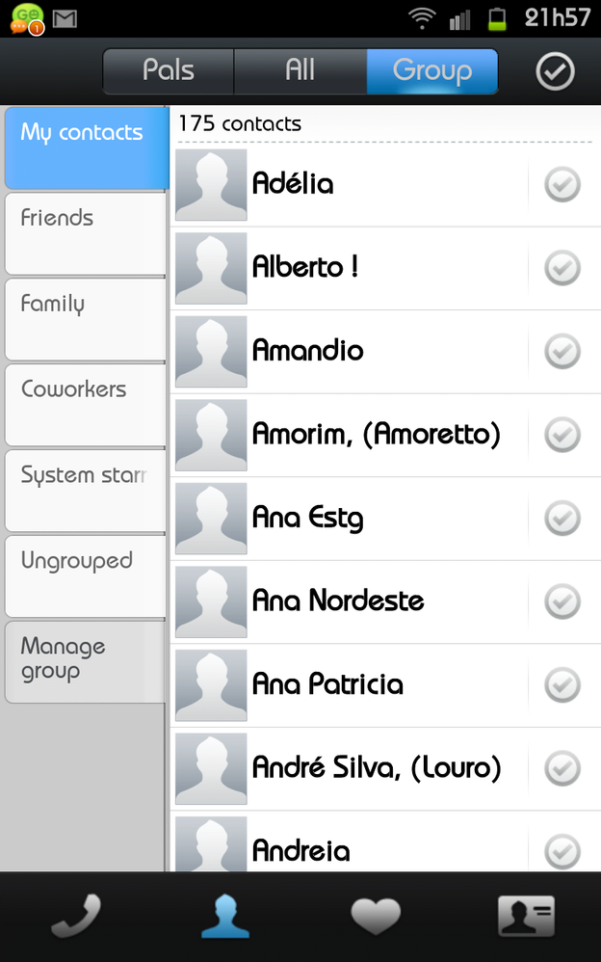Switch to the All tab
This screenshot has width=601, height=962.
[300, 71]
